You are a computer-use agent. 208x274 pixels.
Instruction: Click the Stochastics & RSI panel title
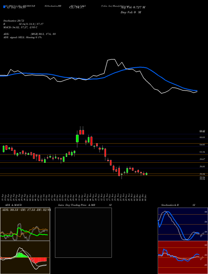coord(178,205)
